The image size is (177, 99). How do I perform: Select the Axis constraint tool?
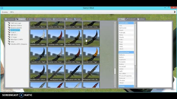(126, 26)
